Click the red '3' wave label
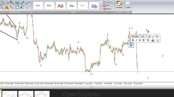Viewport: 174px width, 97px height. (41, 66)
